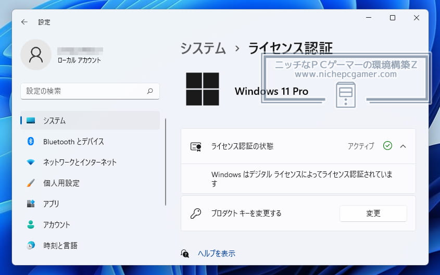The width and height of the screenshot is (440, 275).
Task: Navigate to システム breadcrumb in header
Action: coord(203,48)
